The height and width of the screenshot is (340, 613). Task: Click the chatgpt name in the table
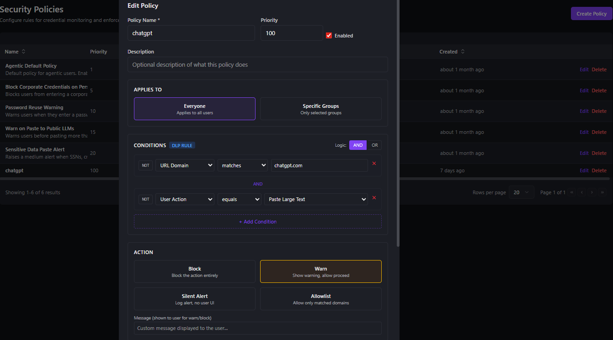(15, 170)
